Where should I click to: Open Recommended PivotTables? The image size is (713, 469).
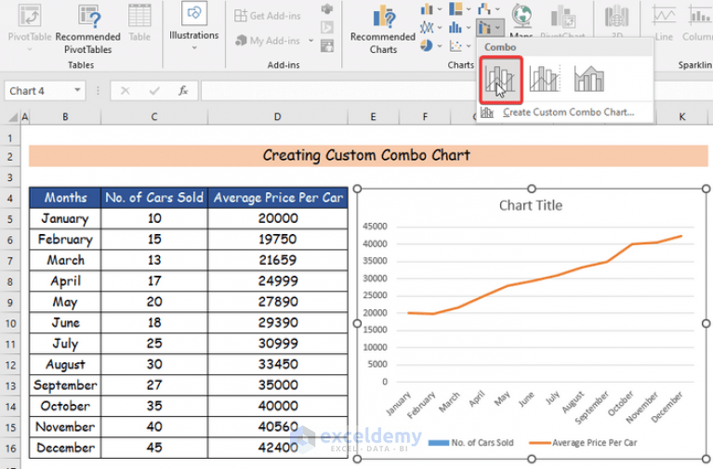(x=87, y=28)
